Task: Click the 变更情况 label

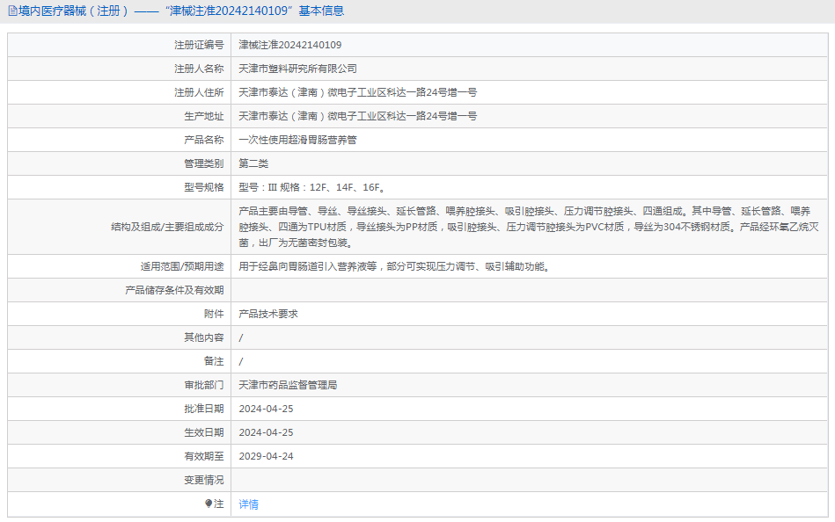Action: click(204, 480)
